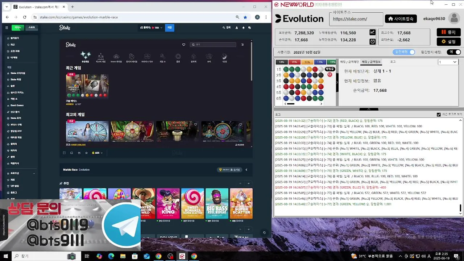This screenshot has height=261, width=464.
Task: Switch game frame to theatre mode
Action: click(x=72, y=153)
